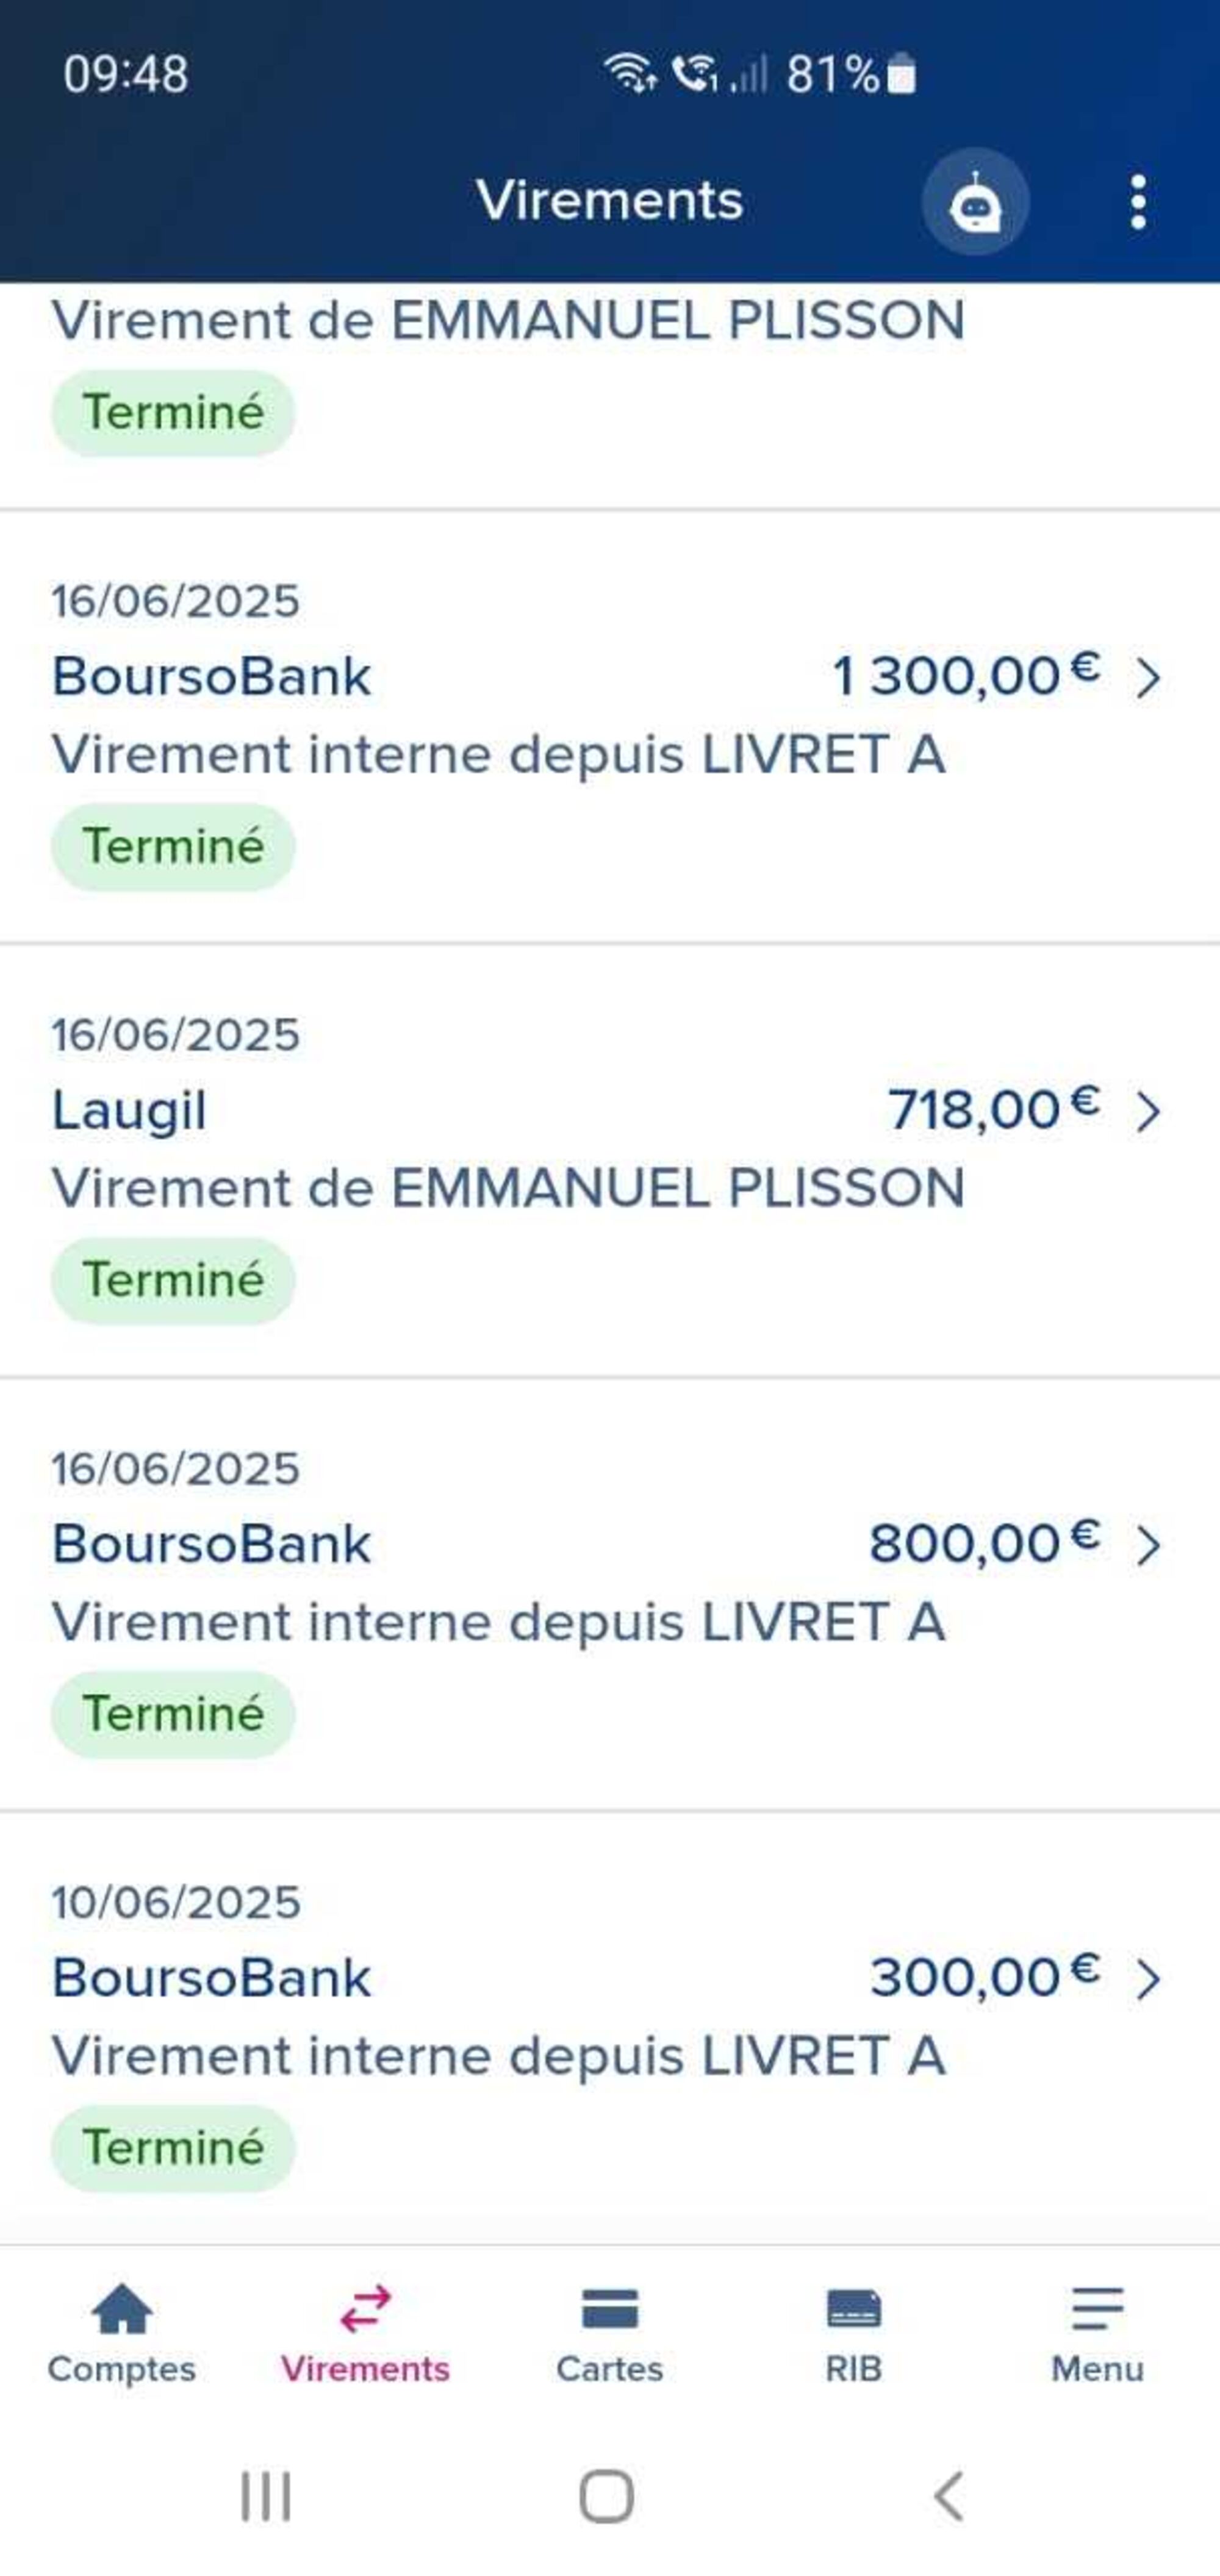Screen dimensions: 1220x2576
Task: Expand the 718,00 € Laugil transfer chevron
Action: [x=1148, y=1112]
